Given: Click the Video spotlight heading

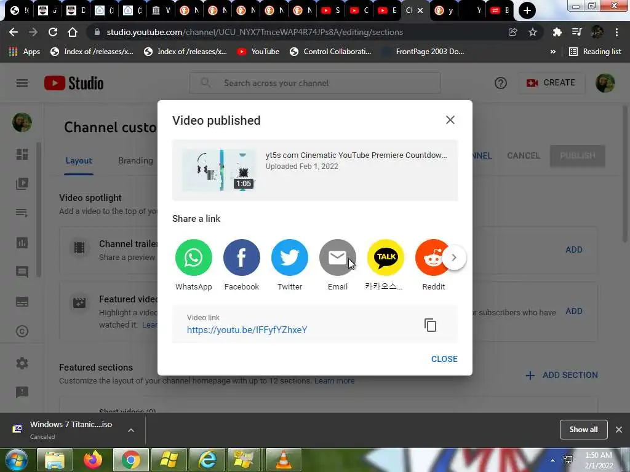Looking at the screenshot, I should pyautogui.click(x=90, y=198).
